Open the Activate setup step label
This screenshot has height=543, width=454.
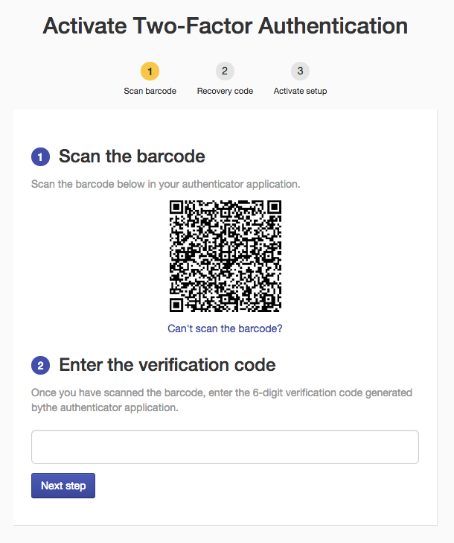[300, 91]
